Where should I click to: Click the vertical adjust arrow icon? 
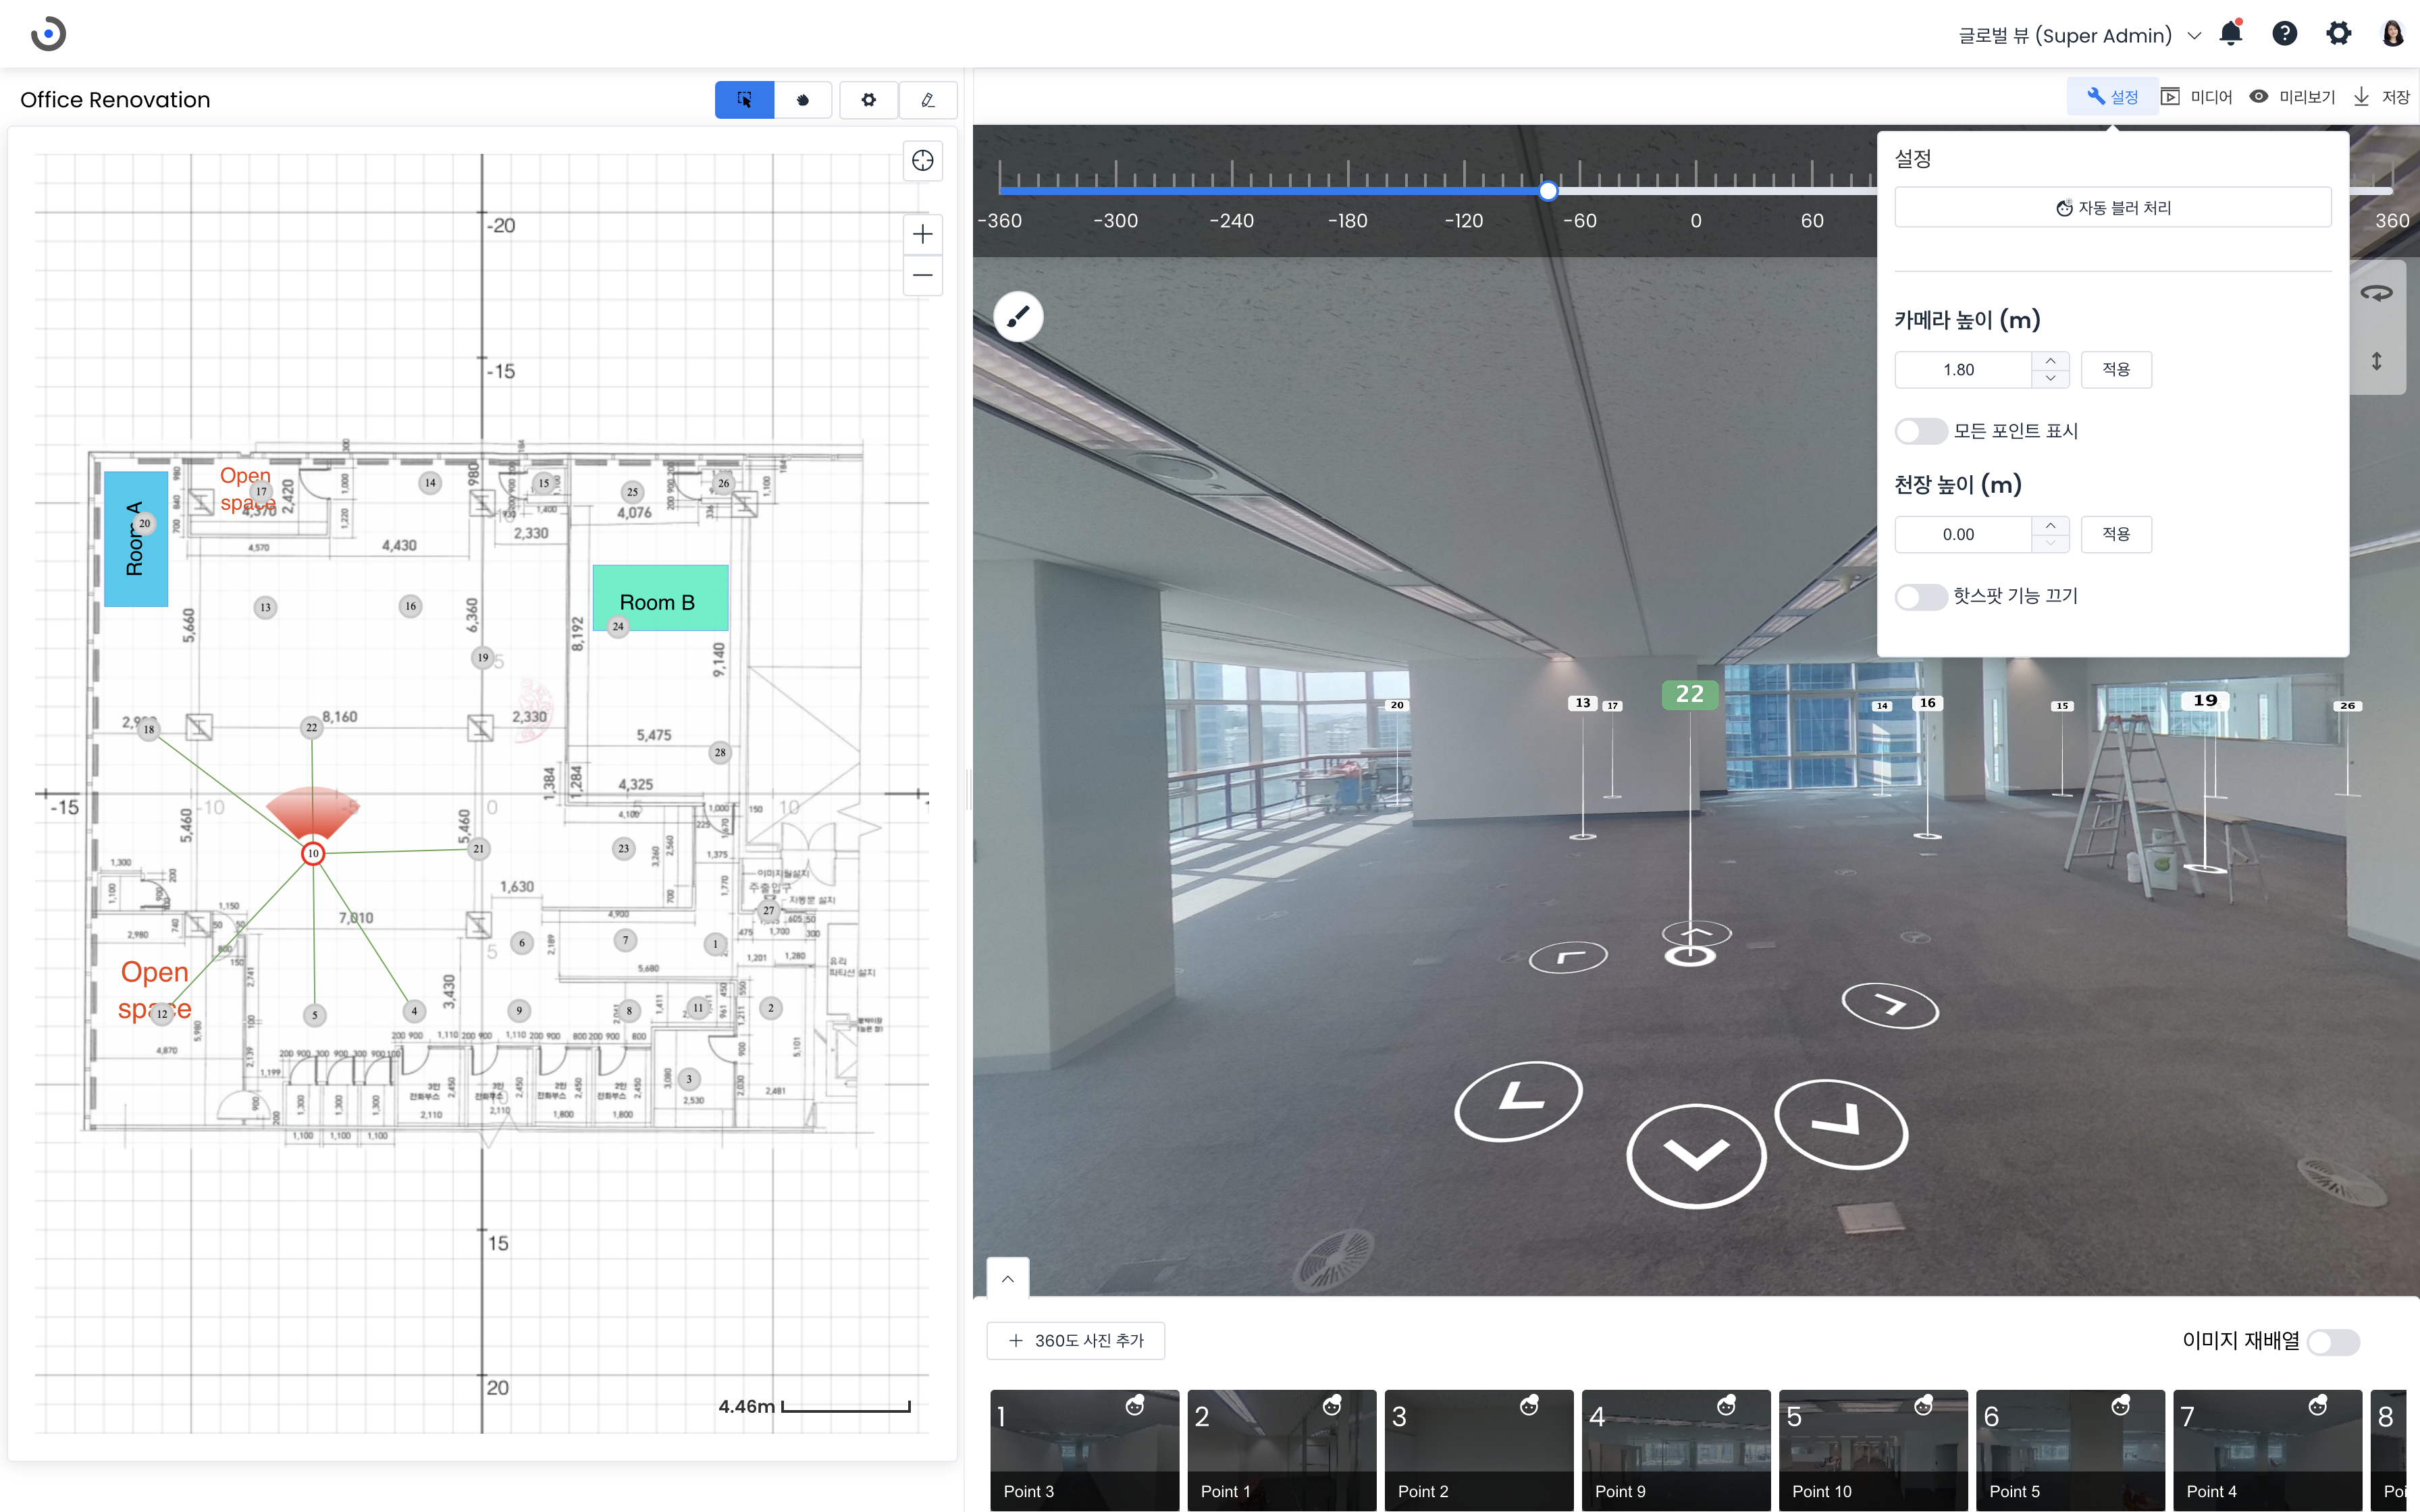[2376, 361]
